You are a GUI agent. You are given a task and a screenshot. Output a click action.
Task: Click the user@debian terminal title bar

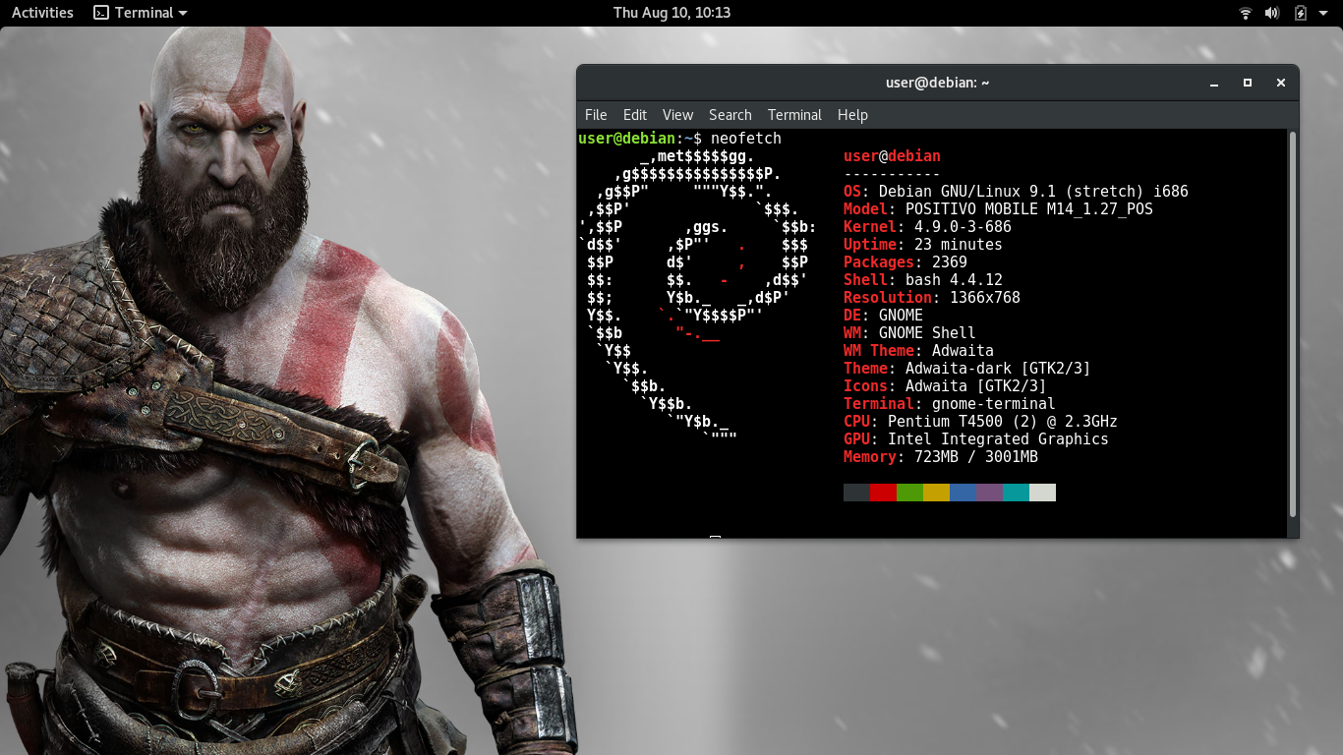(937, 84)
